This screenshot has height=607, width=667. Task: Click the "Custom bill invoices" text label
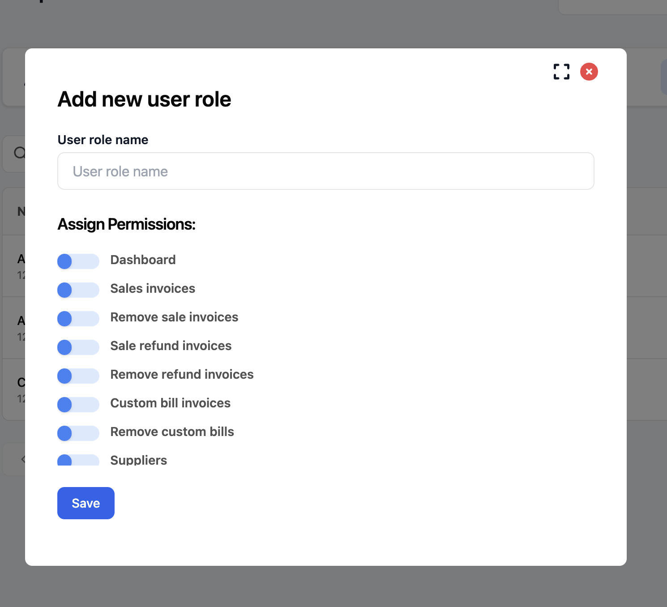(x=170, y=403)
